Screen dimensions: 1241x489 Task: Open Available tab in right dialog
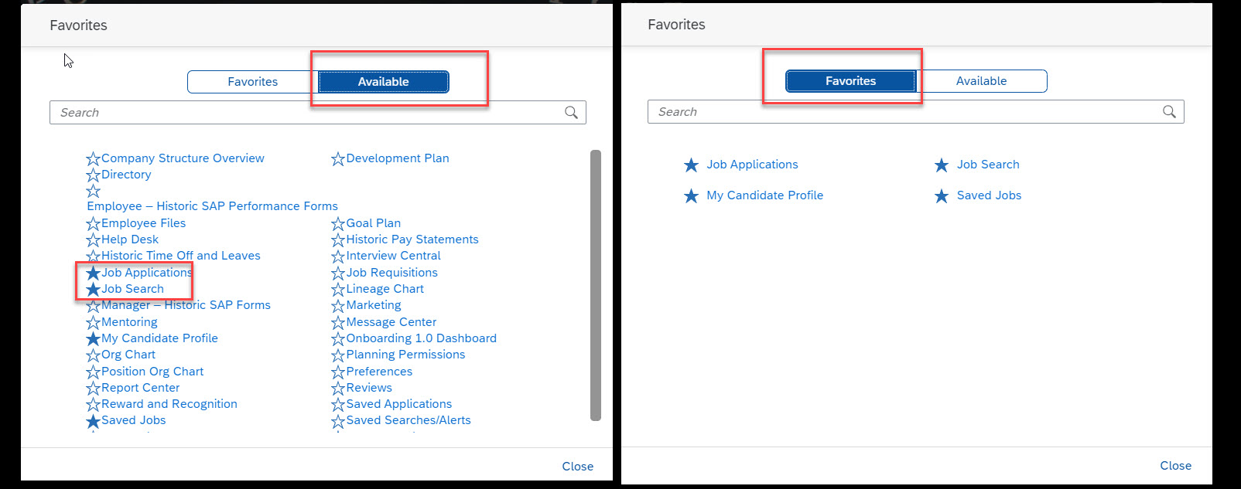[981, 81]
